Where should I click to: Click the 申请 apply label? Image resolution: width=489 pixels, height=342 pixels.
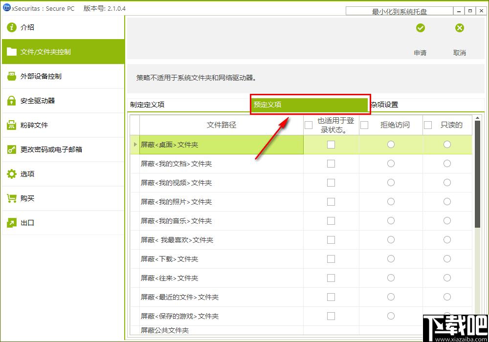pyautogui.click(x=420, y=53)
